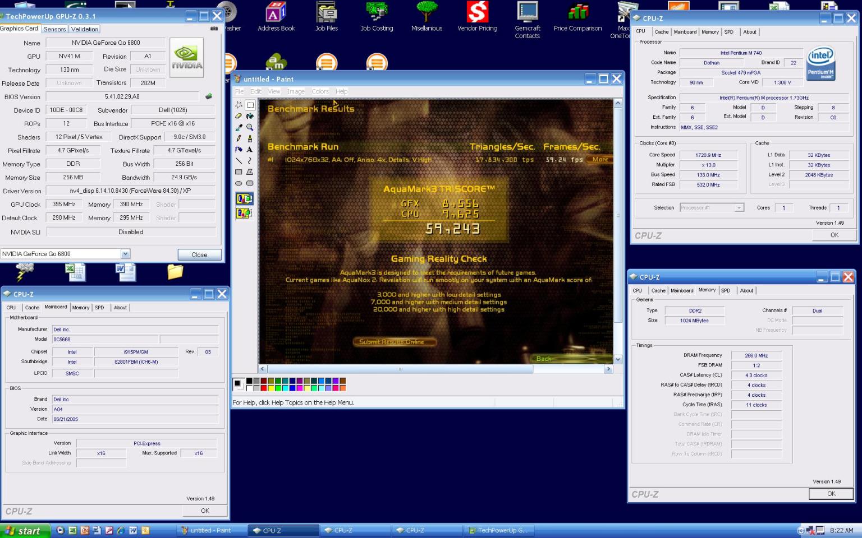The image size is (862, 538).
Task: Open the Image menu in Paint
Action: 296,91
